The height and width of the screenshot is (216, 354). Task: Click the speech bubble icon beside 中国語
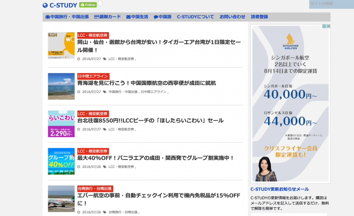coord(156,17)
